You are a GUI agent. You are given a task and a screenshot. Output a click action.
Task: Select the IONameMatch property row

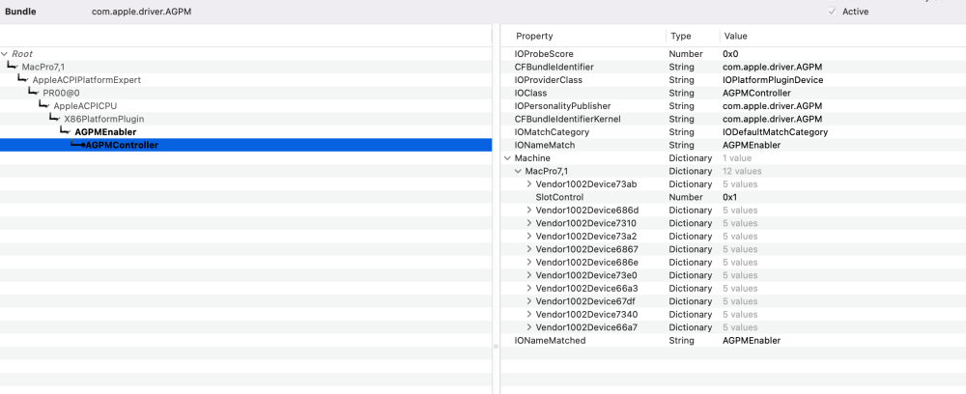733,145
